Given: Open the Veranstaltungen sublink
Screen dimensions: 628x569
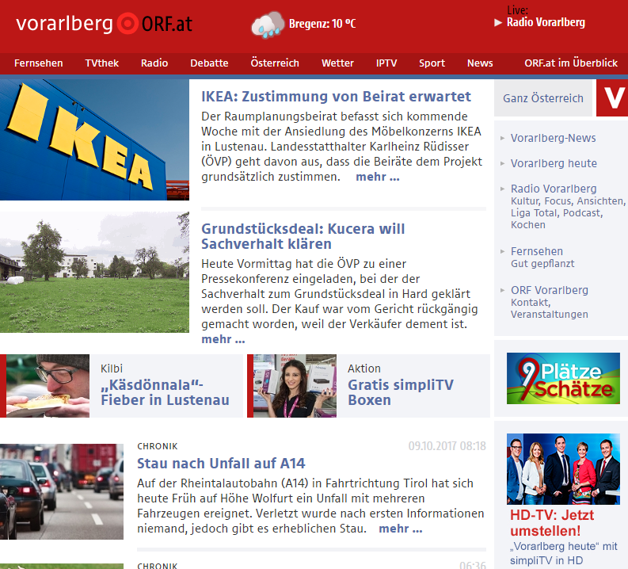Looking at the screenshot, I should [549, 315].
